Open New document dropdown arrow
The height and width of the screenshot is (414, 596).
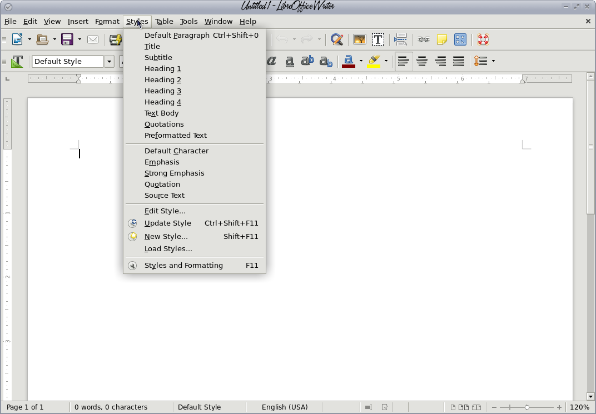tap(29, 39)
